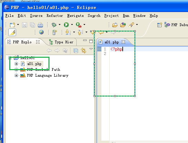Open the New dropdown arrow
The height and width of the screenshot is (143, 188).
coord(18,25)
